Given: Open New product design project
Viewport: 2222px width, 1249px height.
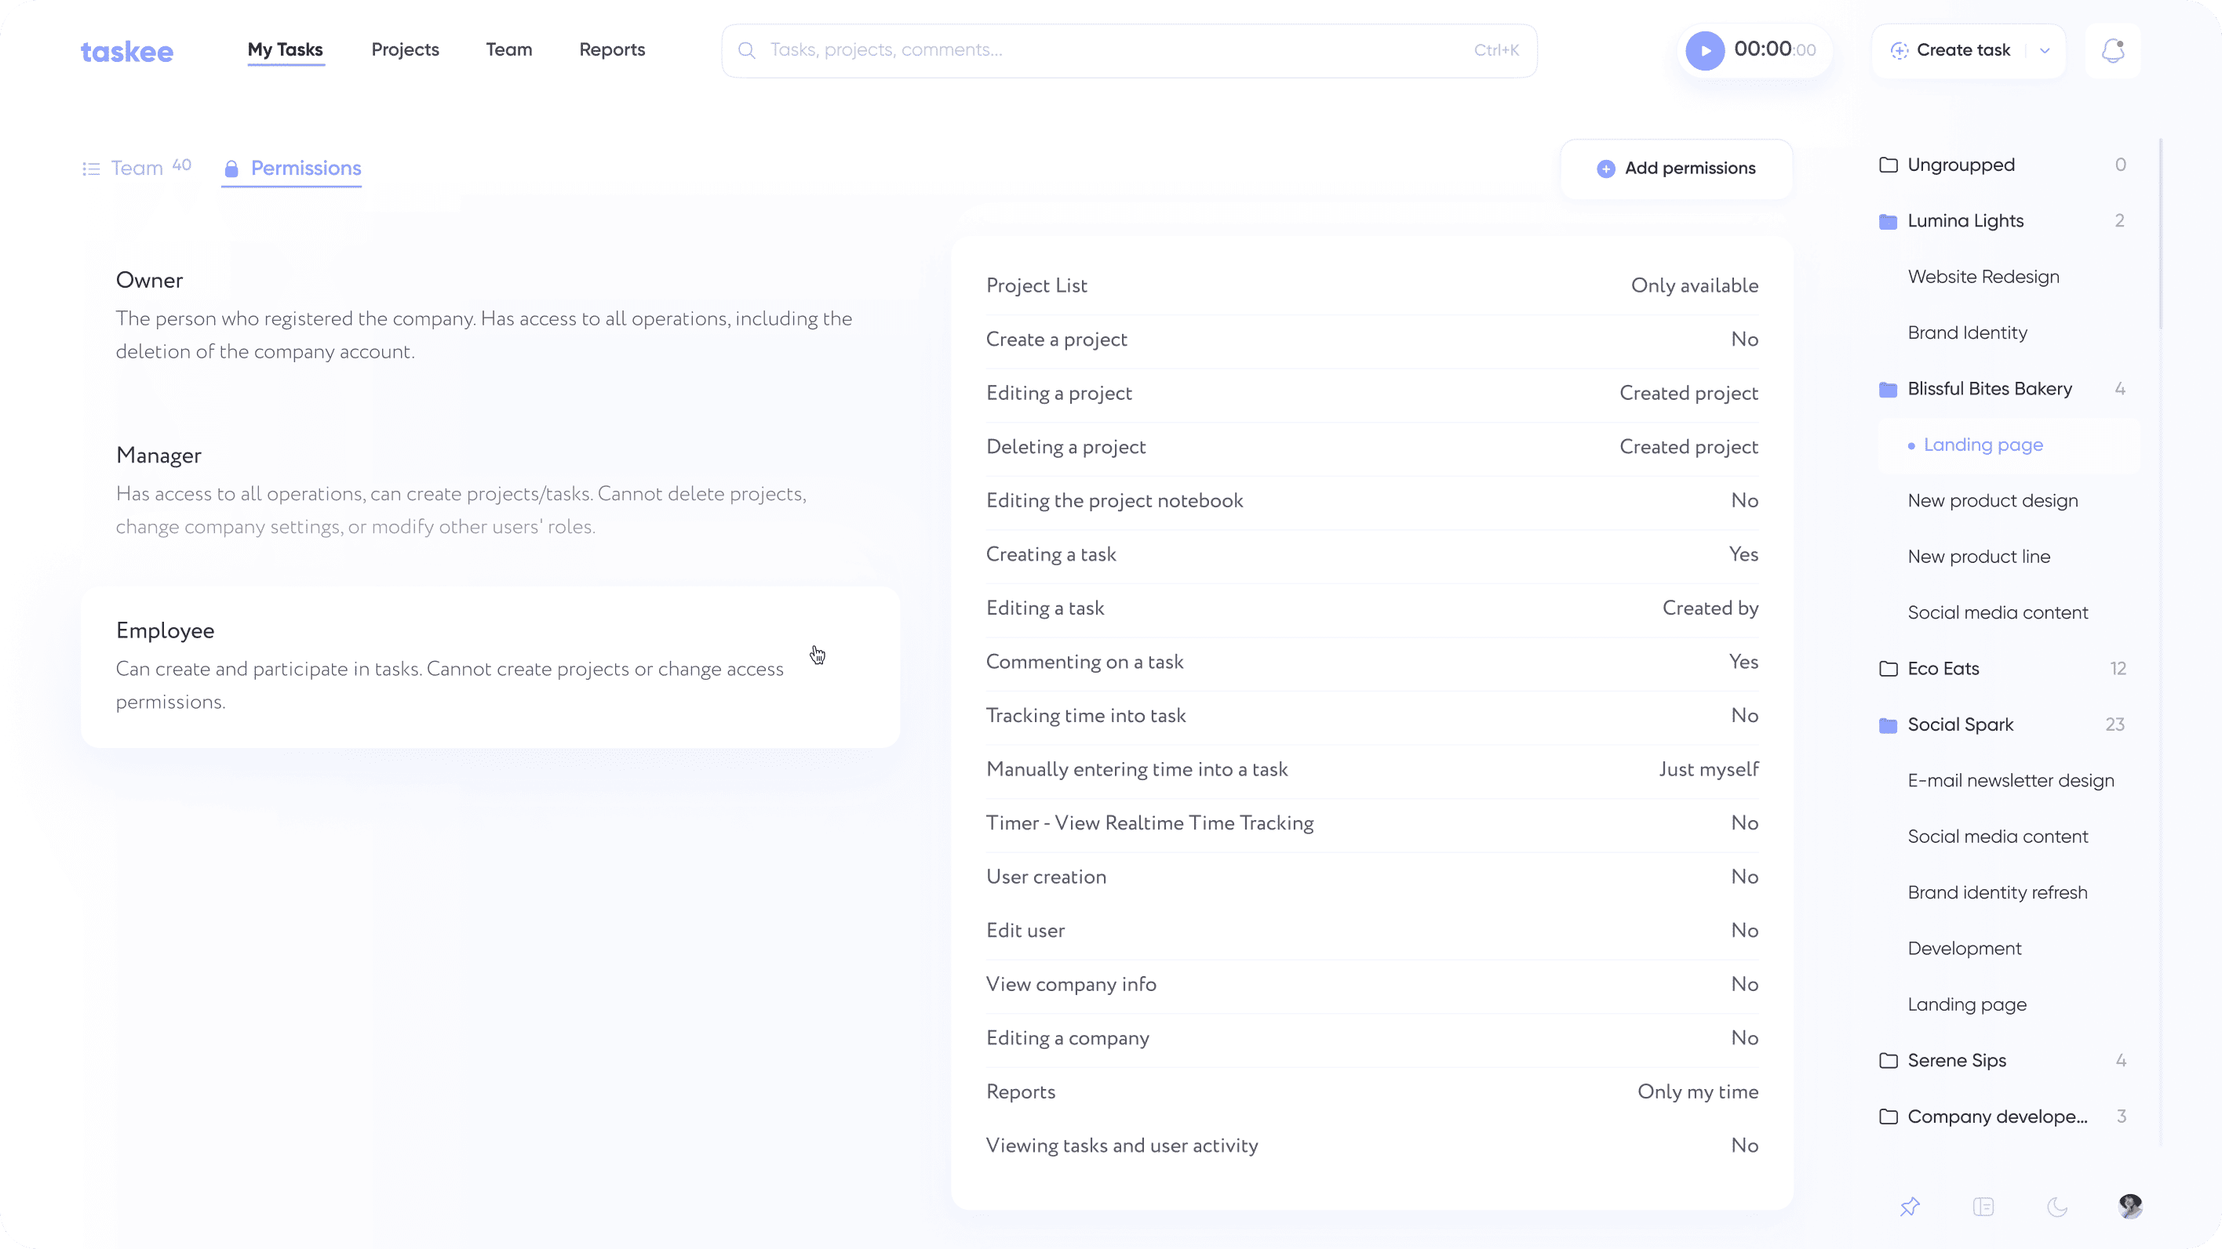Looking at the screenshot, I should (x=1993, y=501).
